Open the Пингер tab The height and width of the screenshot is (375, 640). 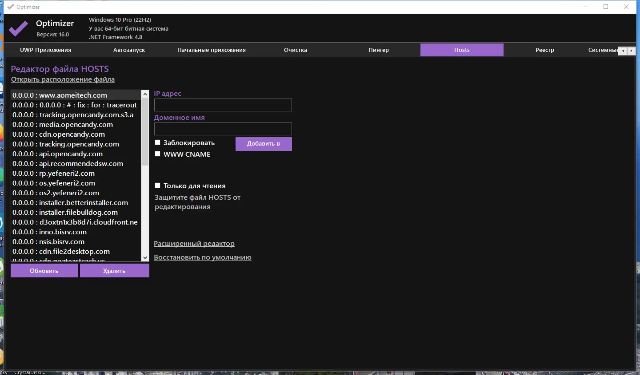click(379, 50)
